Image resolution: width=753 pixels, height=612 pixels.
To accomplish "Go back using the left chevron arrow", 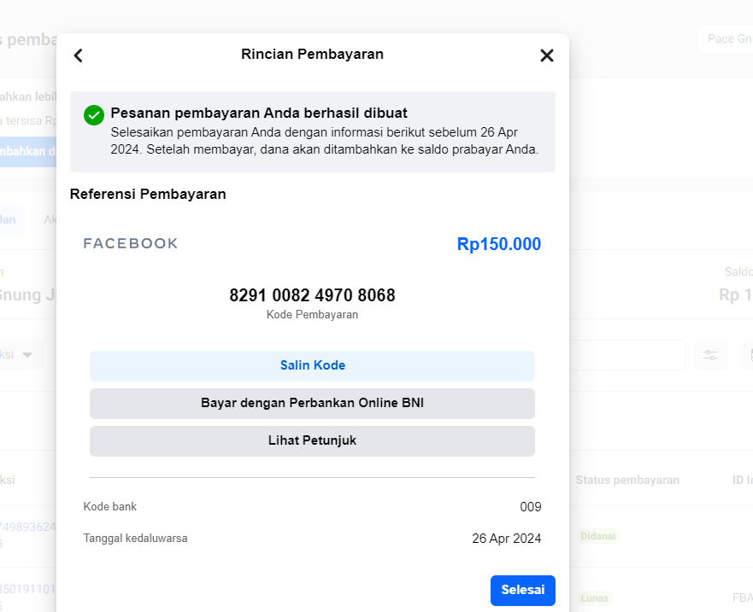I will 79,55.
